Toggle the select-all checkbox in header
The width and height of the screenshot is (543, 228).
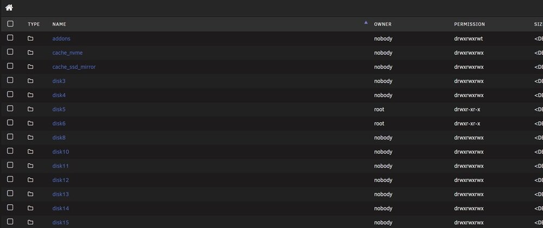10,23
